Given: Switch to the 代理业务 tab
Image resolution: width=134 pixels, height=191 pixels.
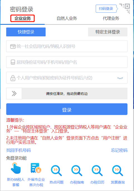Looking at the screenshot, I should click(x=111, y=18).
